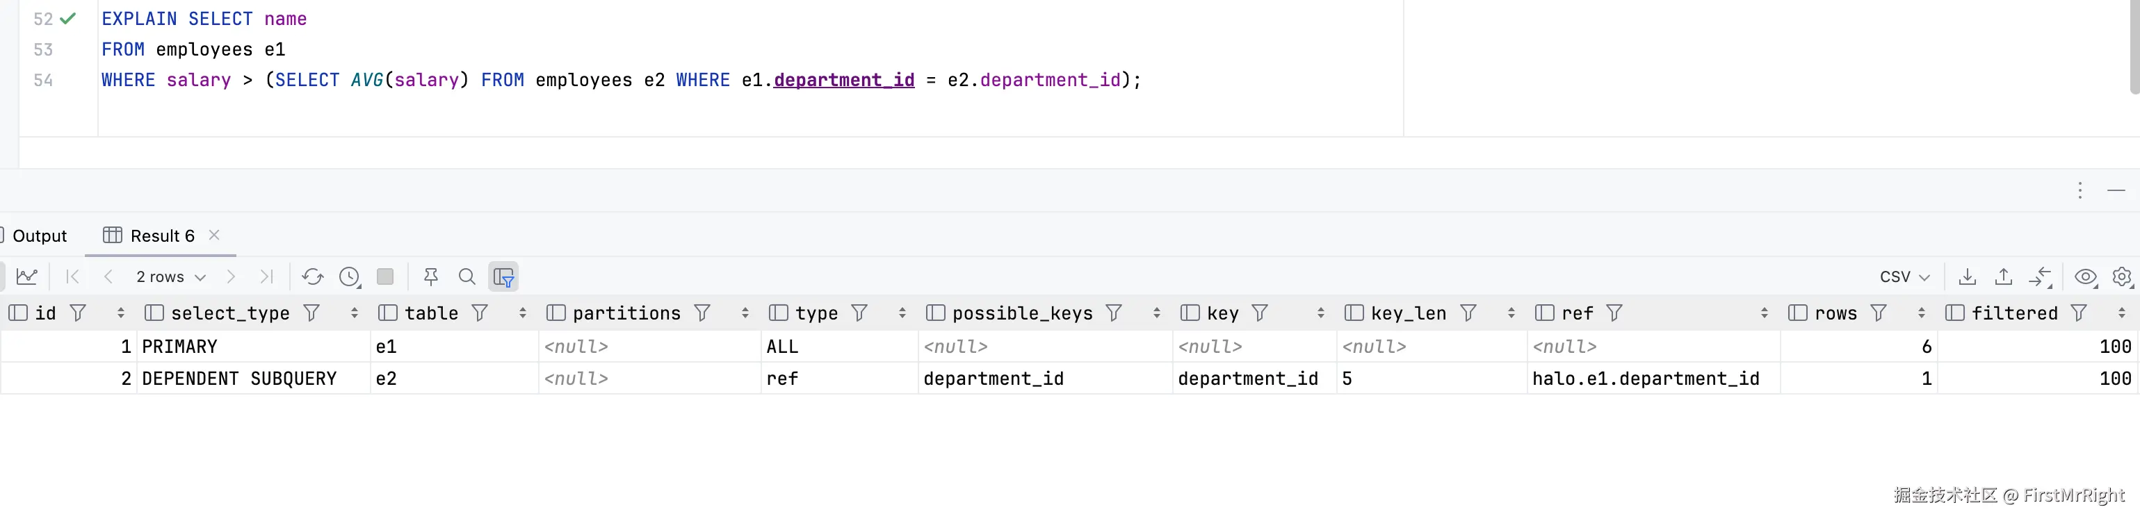The image size is (2140, 521).
Task: Open the panel three-dot options menu
Action: pyautogui.click(x=2080, y=191)
